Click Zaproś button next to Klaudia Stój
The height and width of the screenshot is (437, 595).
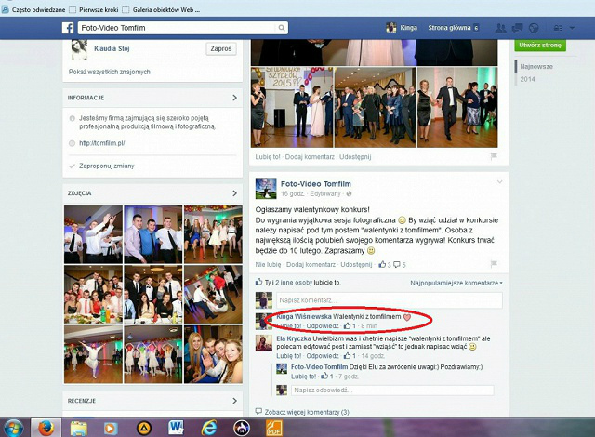(x=221, y=49)
